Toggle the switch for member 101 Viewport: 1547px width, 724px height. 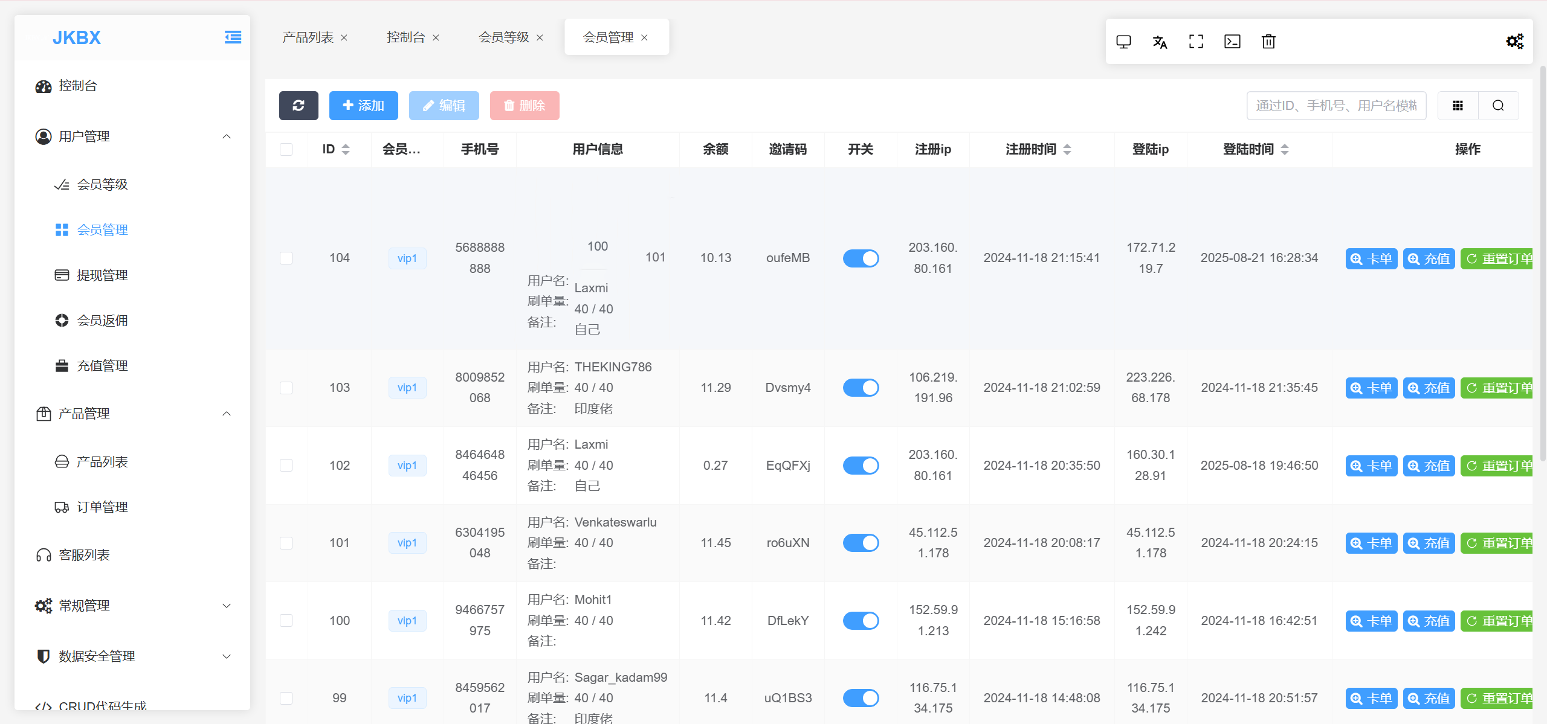[861, 543]
